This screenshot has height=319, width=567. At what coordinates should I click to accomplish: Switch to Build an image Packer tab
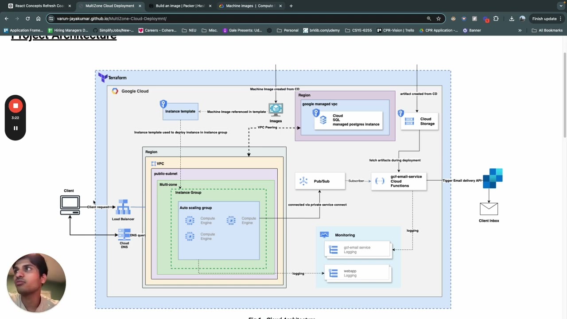pyautogui.click(x=179, y=6)
